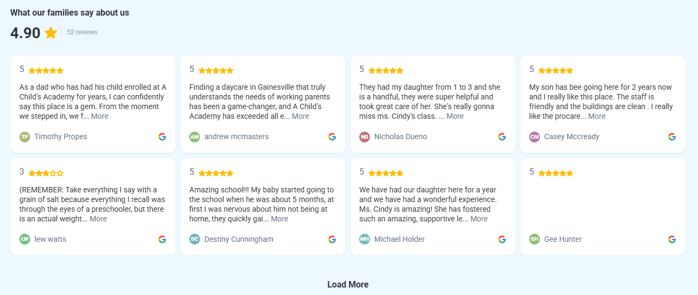Click the large 4.90 rating star
Image resolution: width=698 pixels, height=295 pixels.
[x=51, y=33]
